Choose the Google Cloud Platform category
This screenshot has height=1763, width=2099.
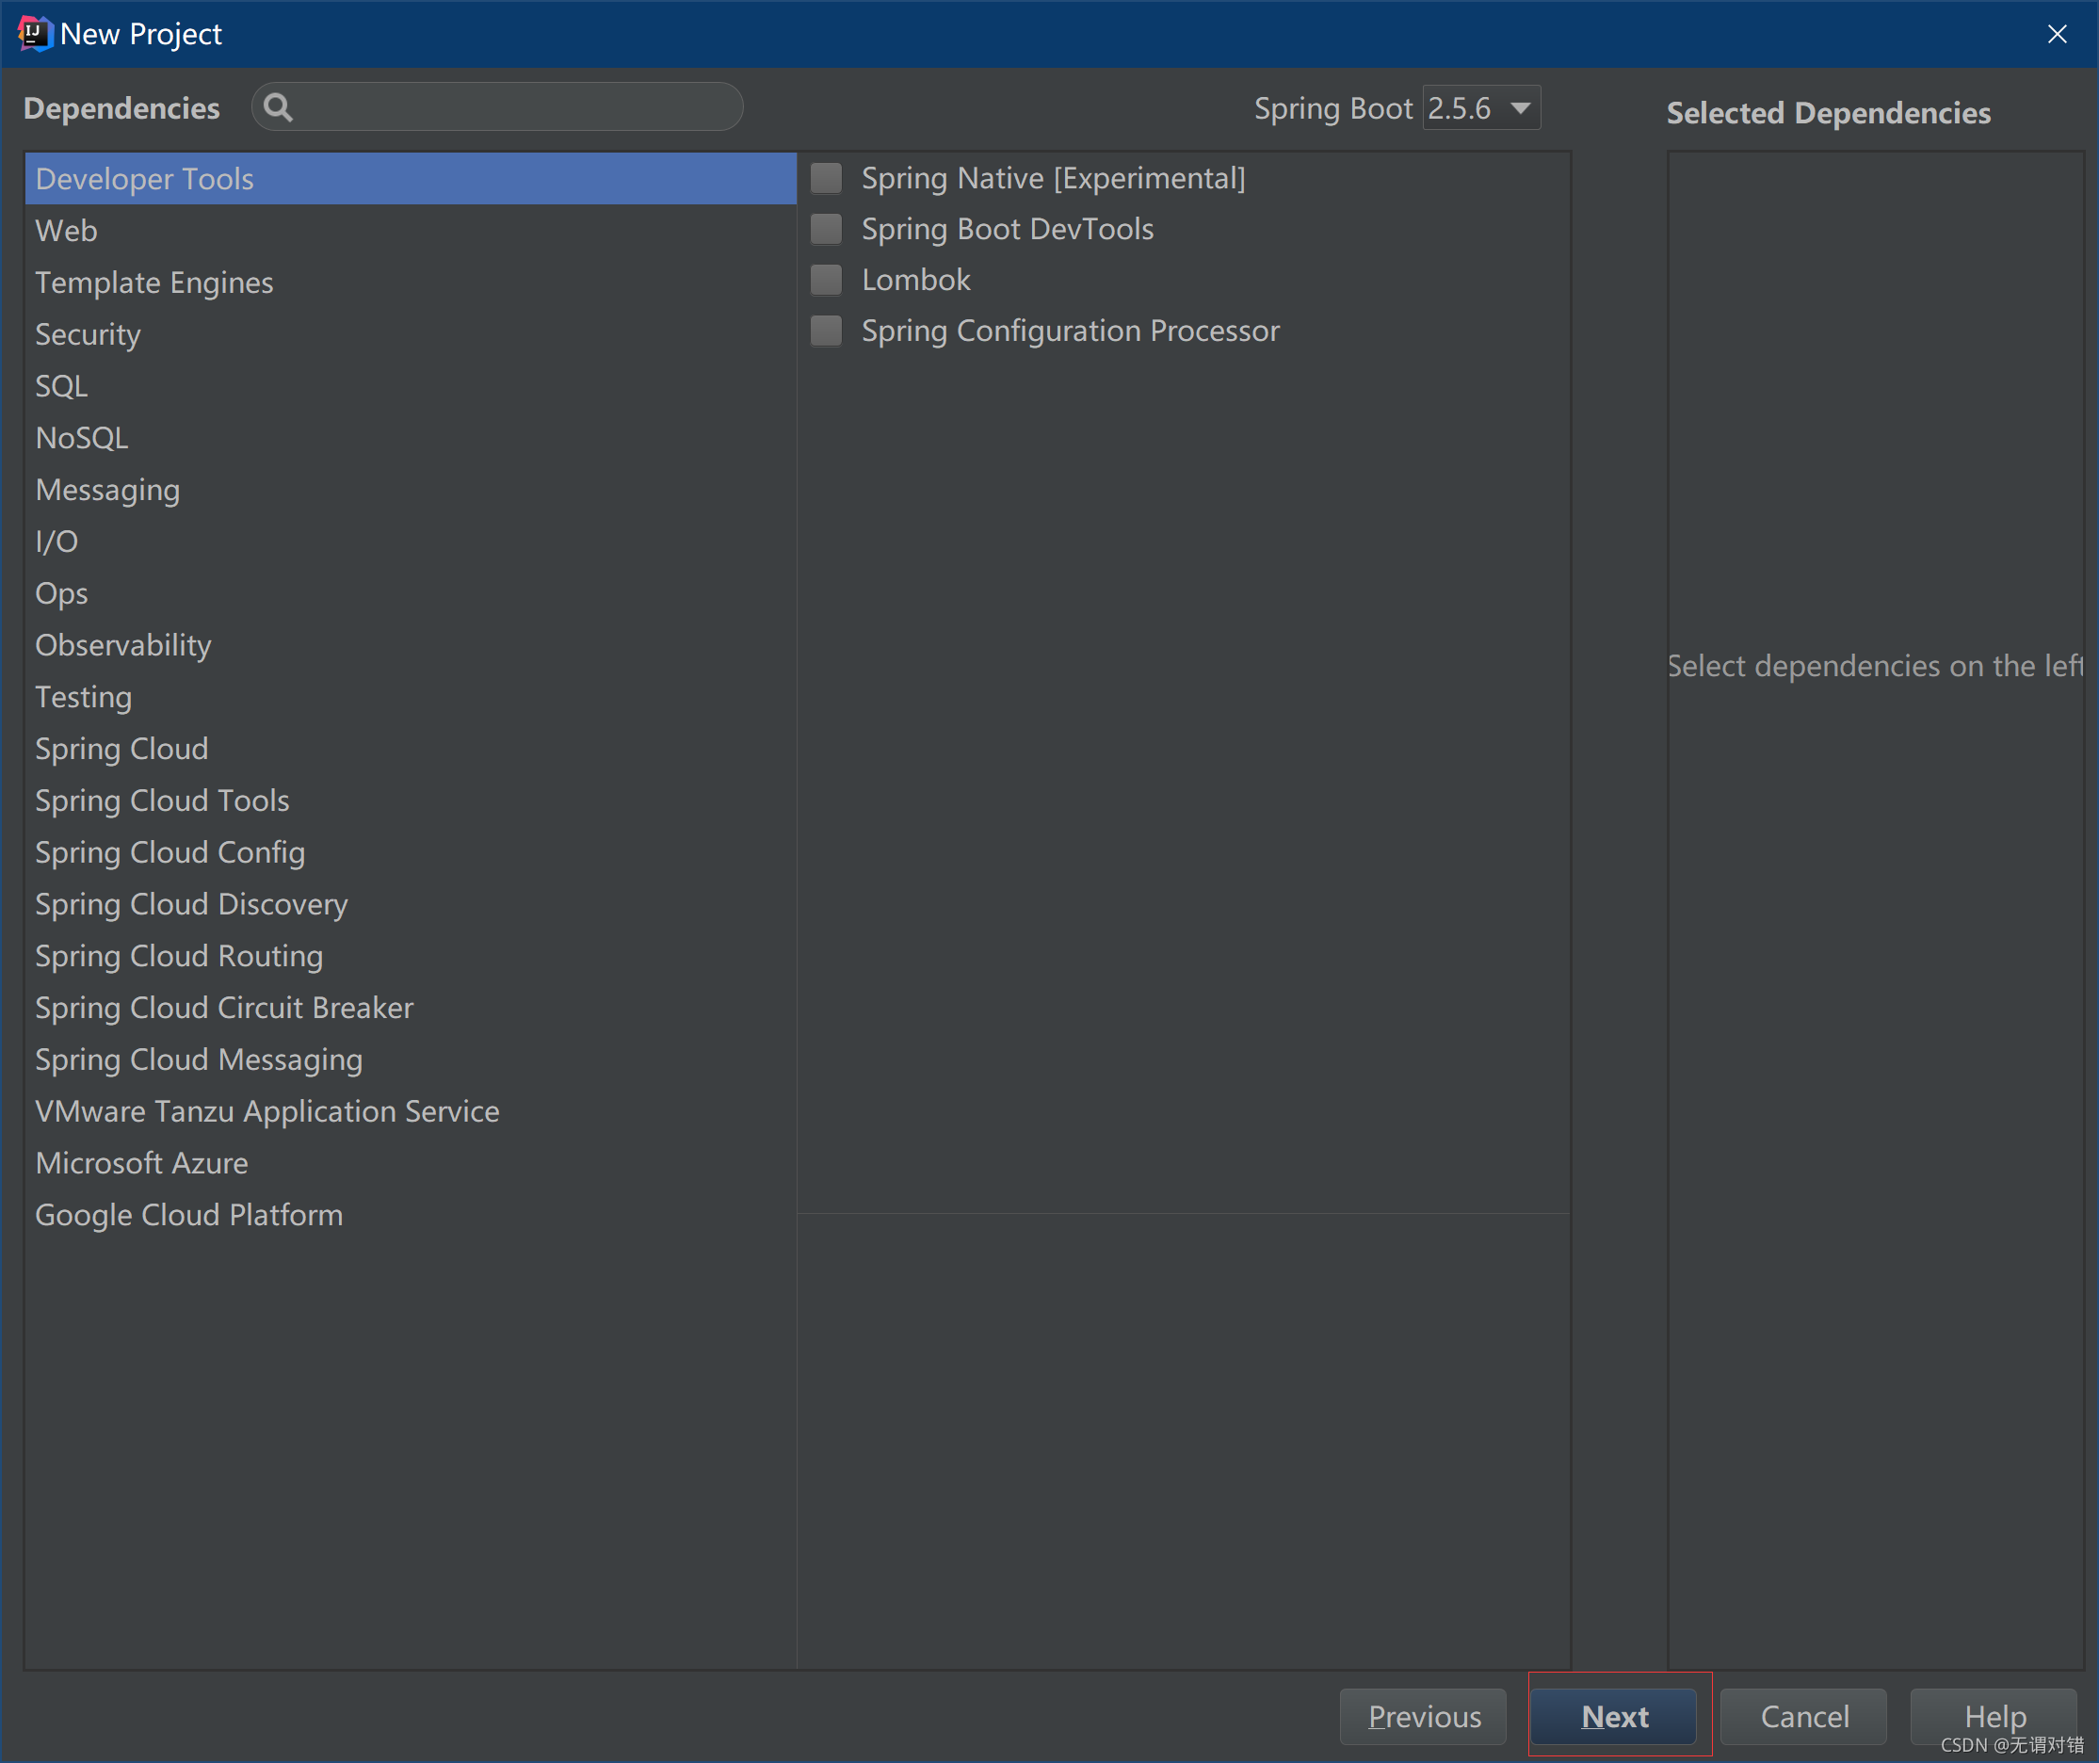(x=411, y=1215)
